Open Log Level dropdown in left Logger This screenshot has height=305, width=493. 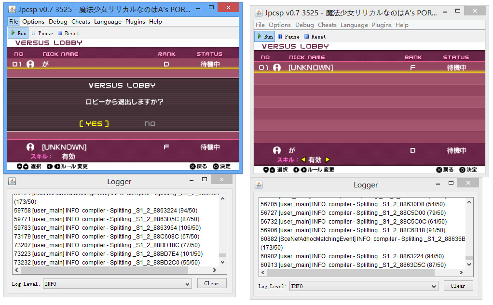tap(117, 284)
